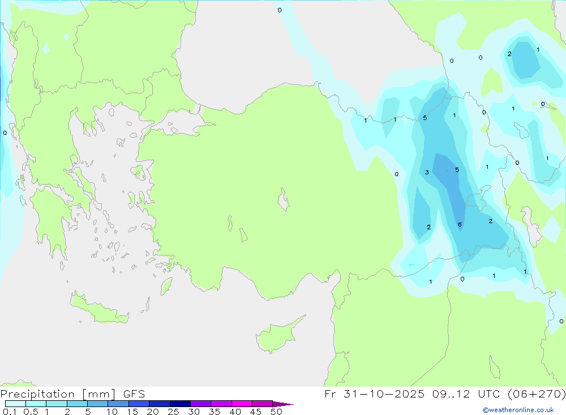This screenshot has width=566, height=415.
Task: Click the '40' legend scale label
Action: coord(235,412)
